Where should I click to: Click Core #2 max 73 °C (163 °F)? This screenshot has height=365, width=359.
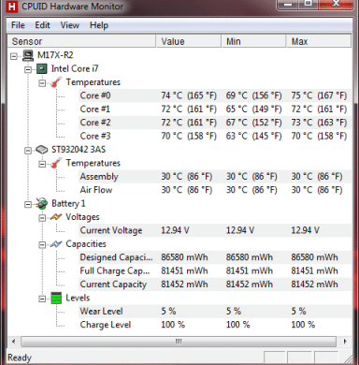coord(319,123)
